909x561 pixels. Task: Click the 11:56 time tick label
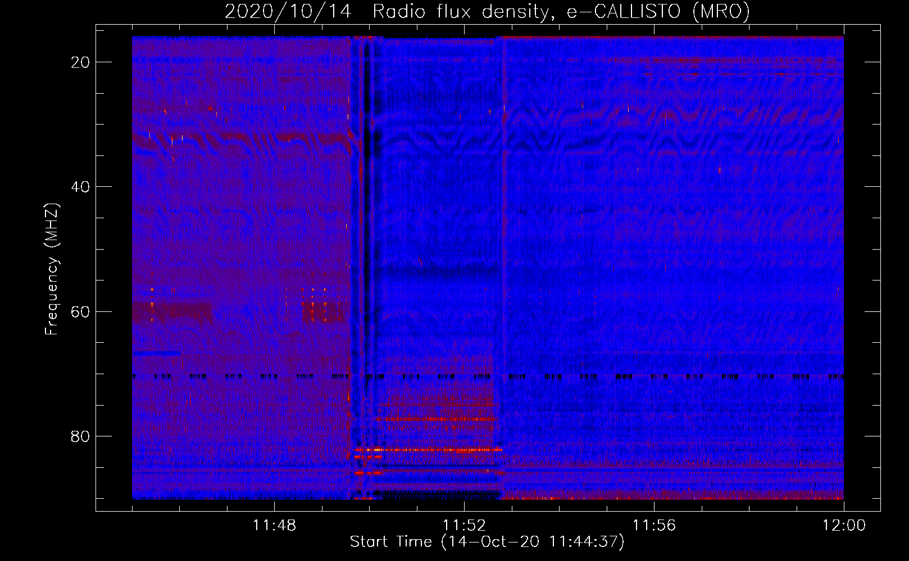coord(654,526)
